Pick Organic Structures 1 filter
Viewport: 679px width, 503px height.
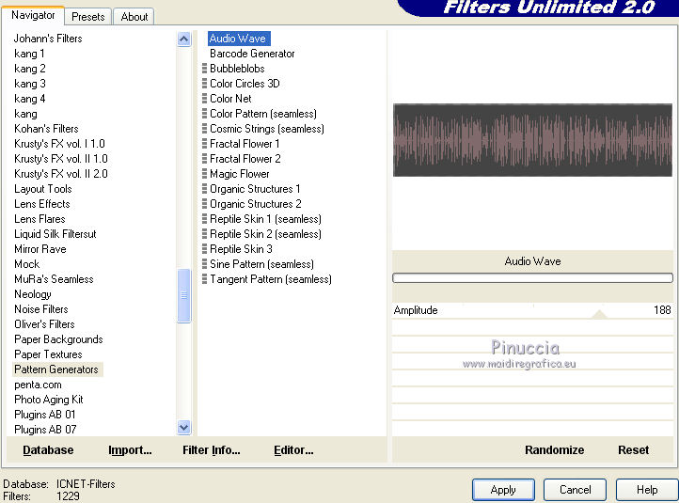pos(255,189)
